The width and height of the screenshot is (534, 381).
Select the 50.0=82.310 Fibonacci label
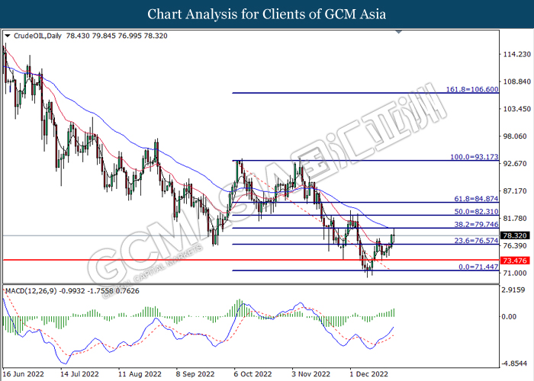coord(476,212)
